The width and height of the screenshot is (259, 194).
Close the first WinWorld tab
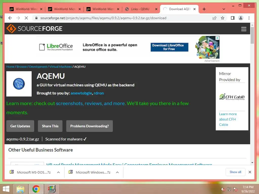pyautogui.click(x=41, y=9)
